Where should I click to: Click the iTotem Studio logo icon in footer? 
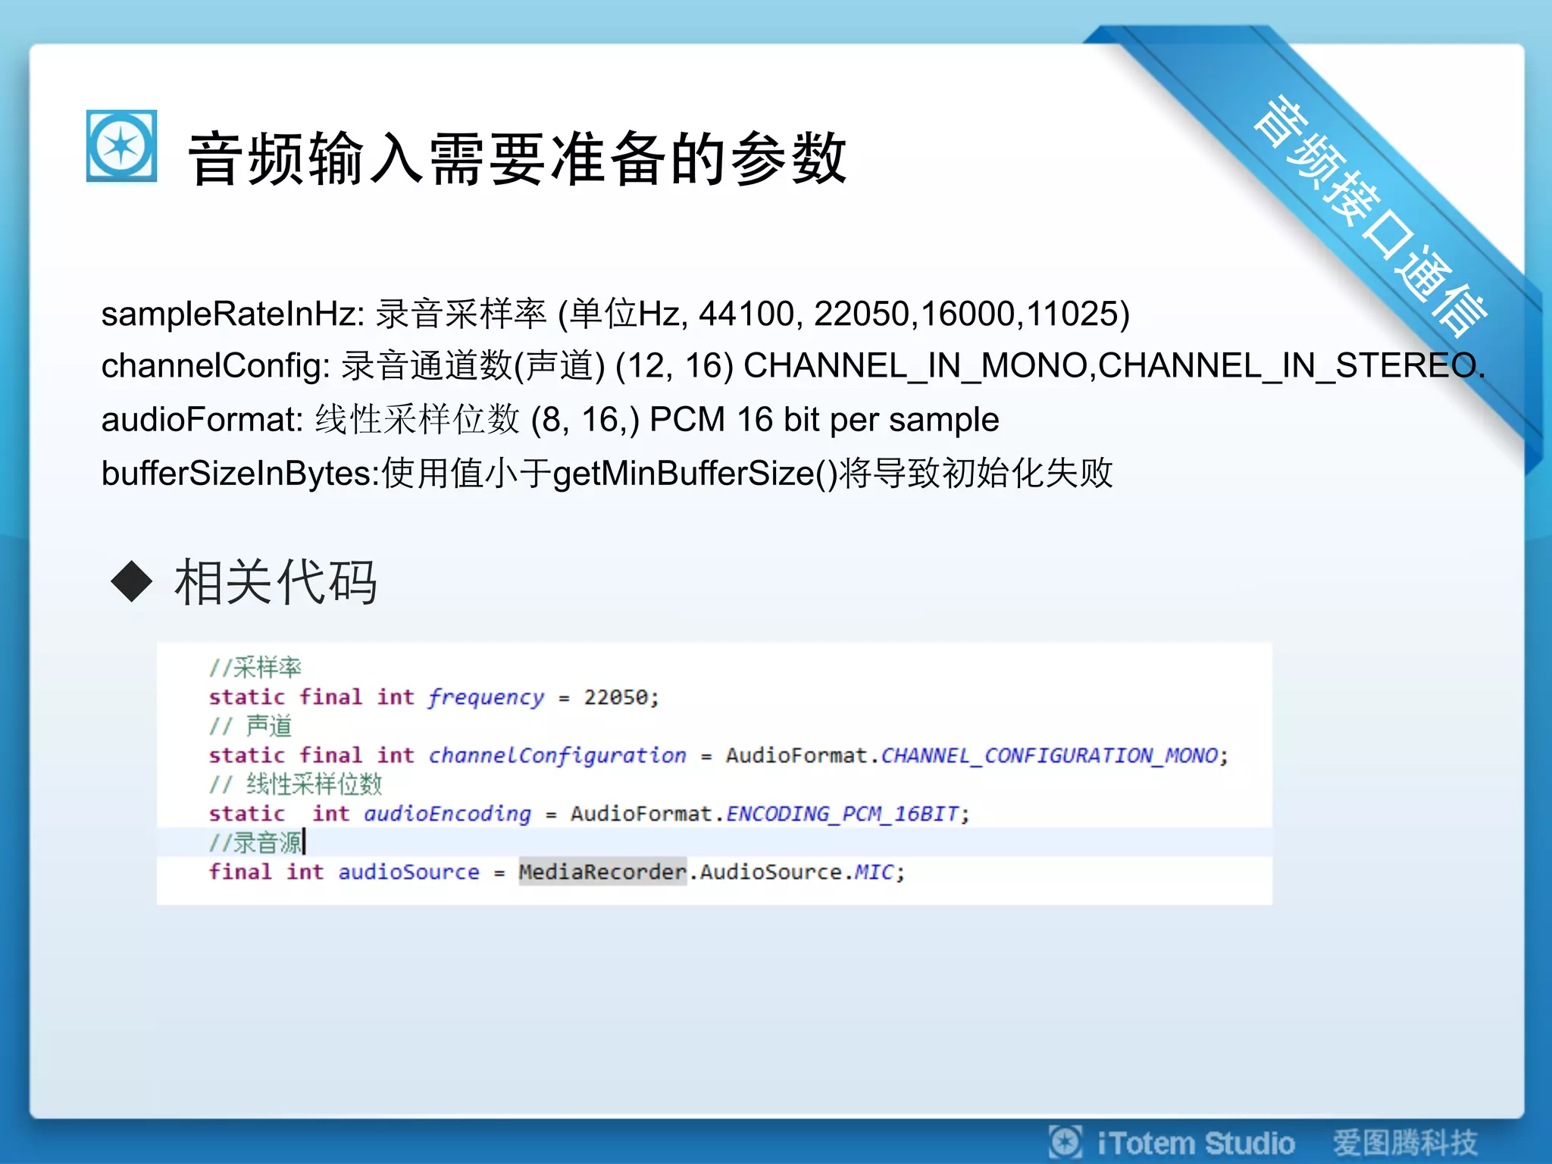[1065, 1142]
